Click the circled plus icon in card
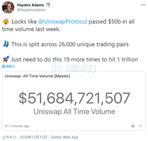 tap(133, 126)
